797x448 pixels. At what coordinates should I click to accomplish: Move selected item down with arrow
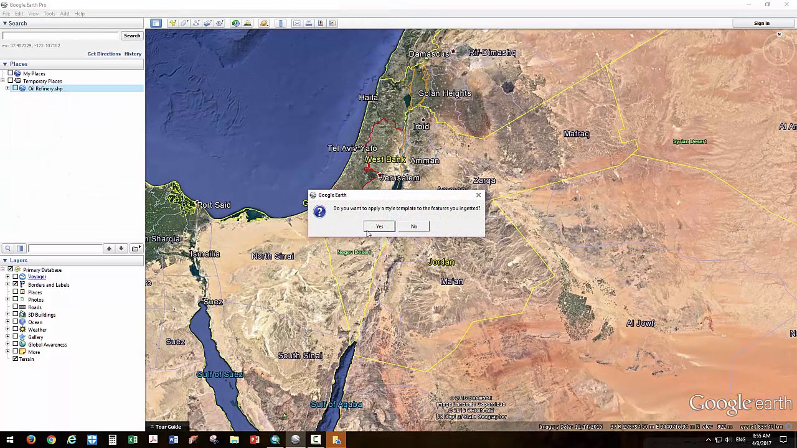(121, 248)
